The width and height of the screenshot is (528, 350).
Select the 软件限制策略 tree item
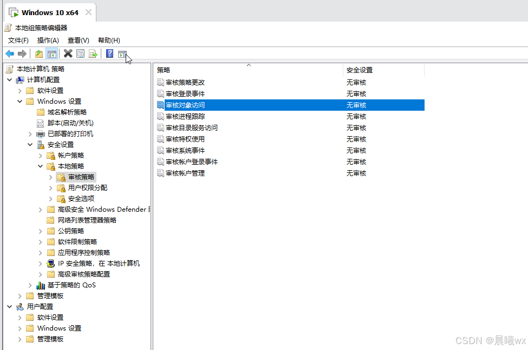(77, 242)
